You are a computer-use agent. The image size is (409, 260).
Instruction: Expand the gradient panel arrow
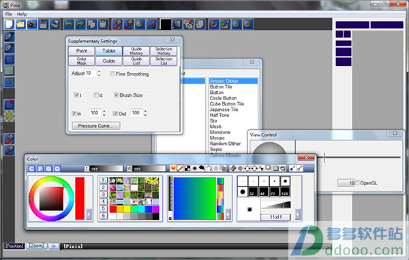click(228, 214)
